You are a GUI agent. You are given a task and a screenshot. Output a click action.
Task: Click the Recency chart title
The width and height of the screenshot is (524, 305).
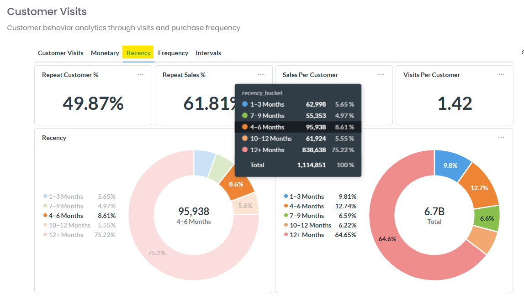point(54,138)
